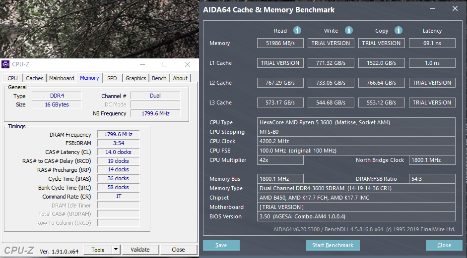Click the BIOS Version 3.50 value

click(x=356, y=216)
